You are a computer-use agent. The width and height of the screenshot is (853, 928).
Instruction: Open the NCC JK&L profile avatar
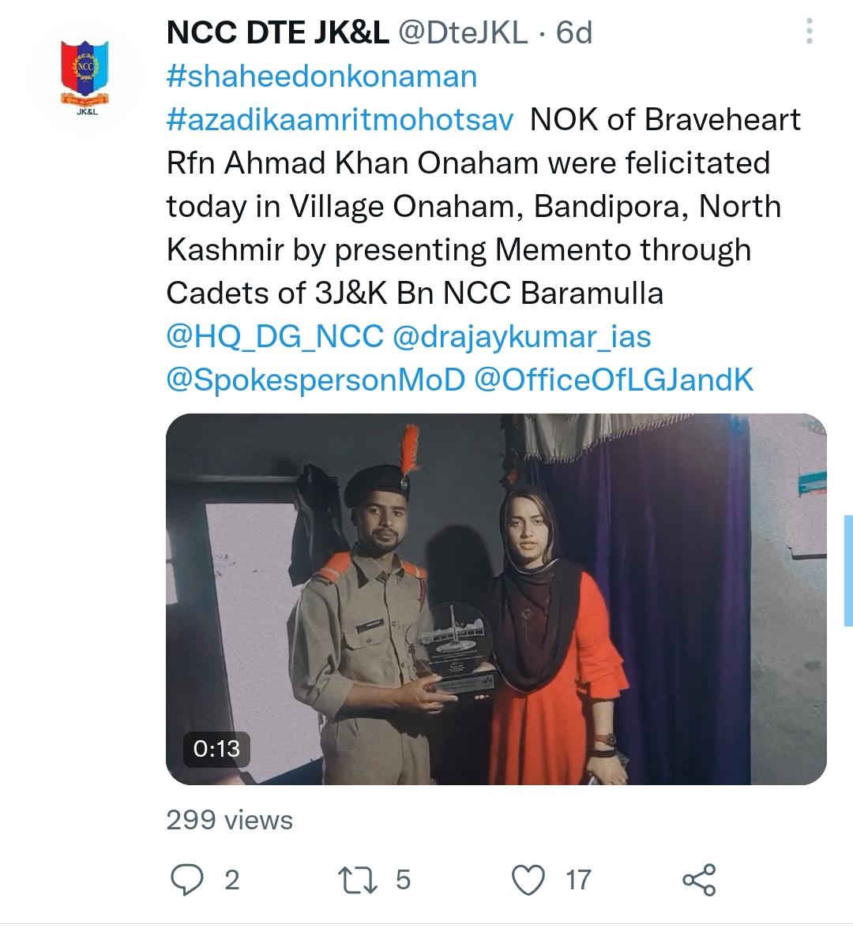tap(85, 77)
